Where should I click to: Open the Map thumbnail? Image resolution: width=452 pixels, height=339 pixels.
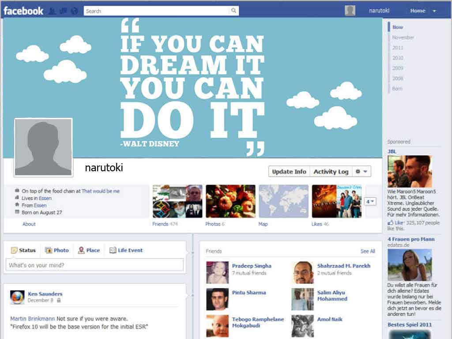(283, 201)
